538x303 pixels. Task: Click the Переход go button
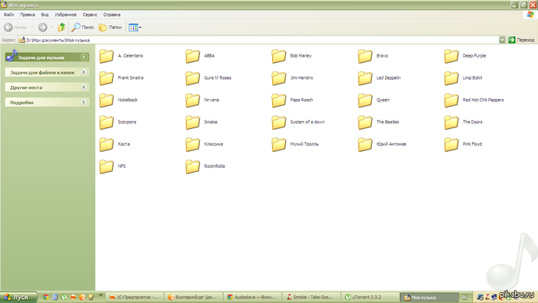tap(522, 40)
